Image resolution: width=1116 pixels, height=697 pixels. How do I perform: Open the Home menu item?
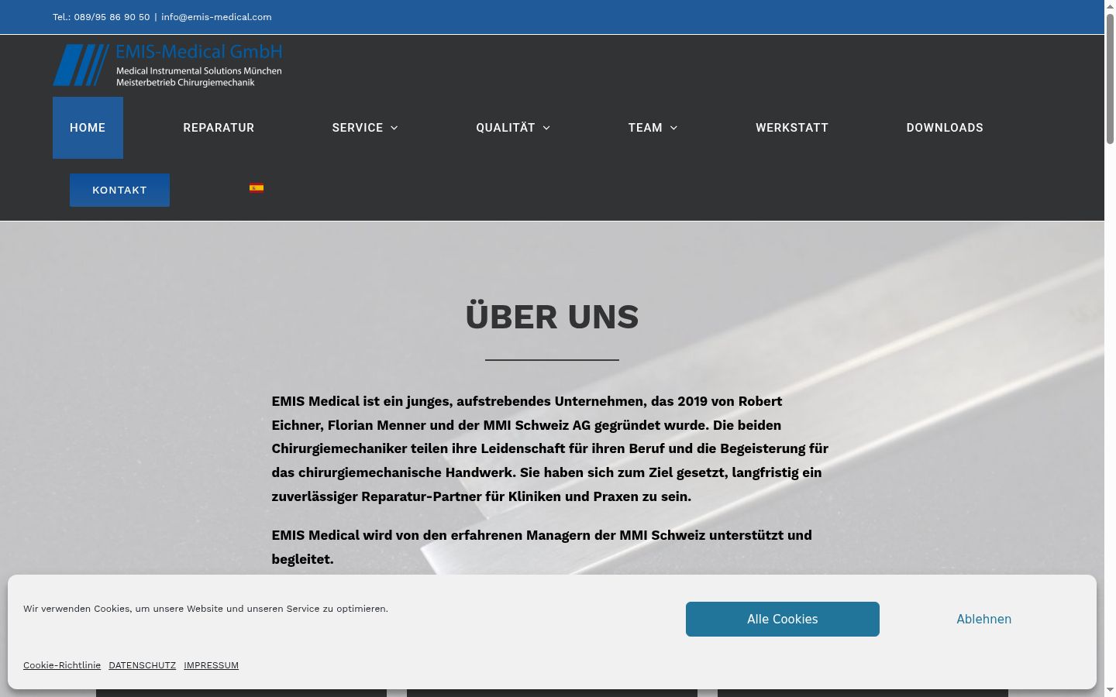(x=88, y=128)
